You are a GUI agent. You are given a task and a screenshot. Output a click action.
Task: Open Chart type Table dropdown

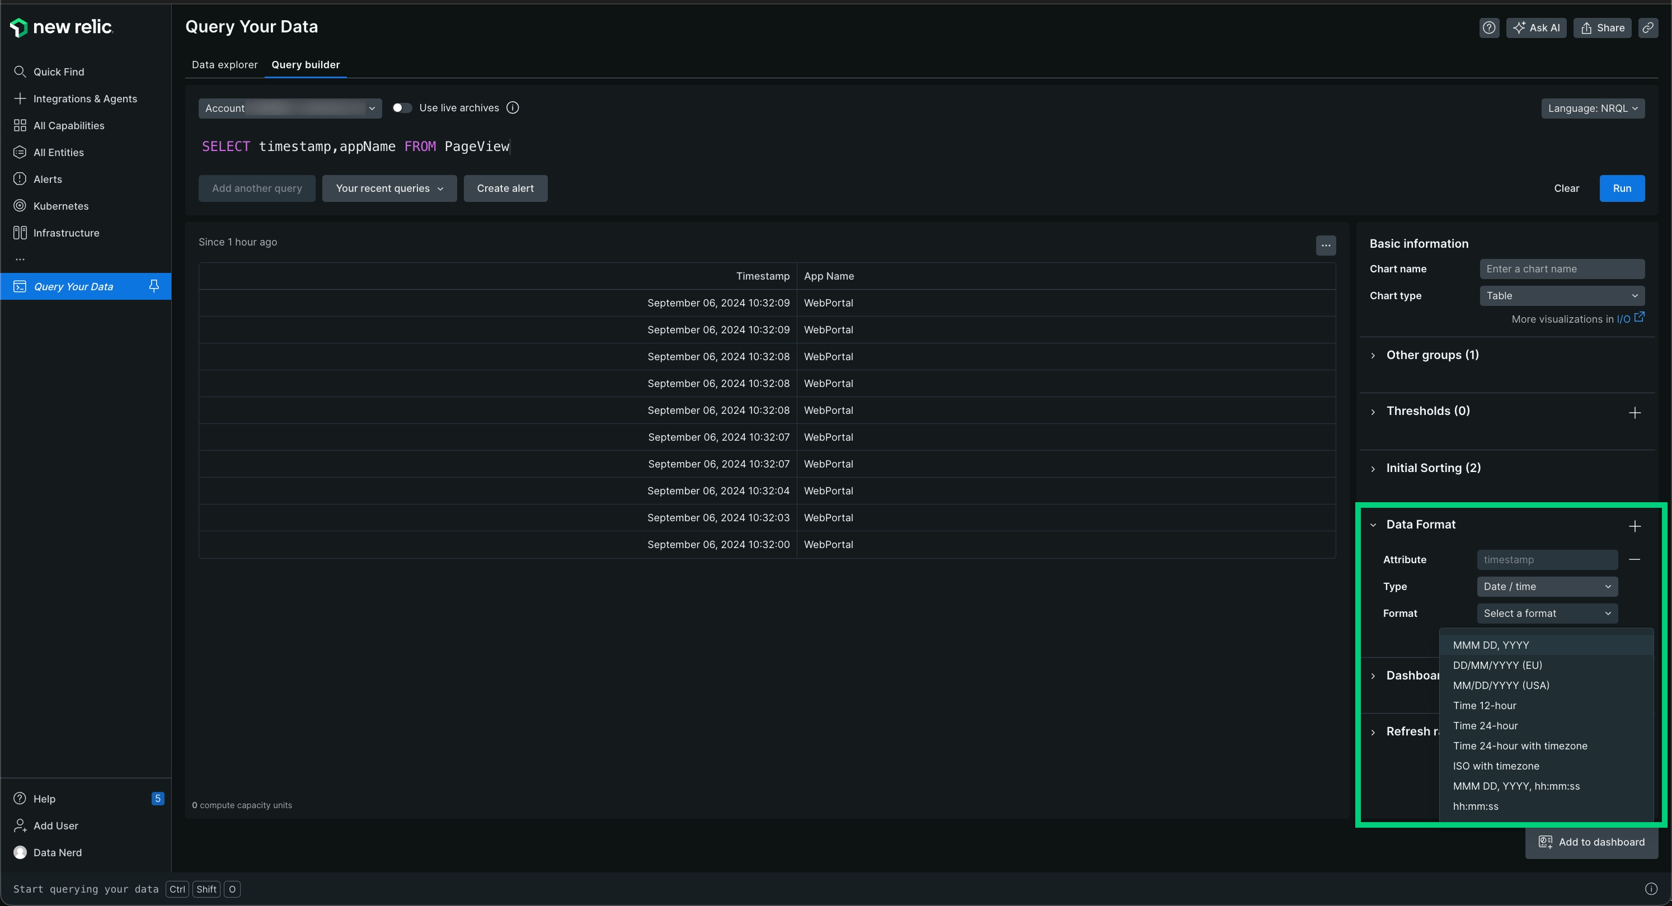point(1562,296)
